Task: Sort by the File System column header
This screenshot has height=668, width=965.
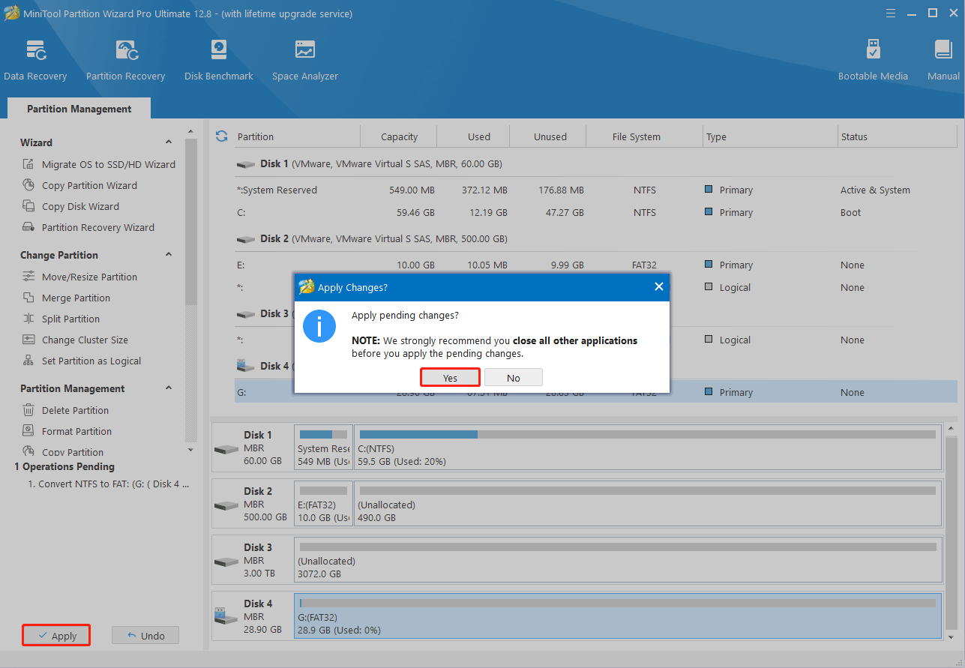Action: (645, 136)
